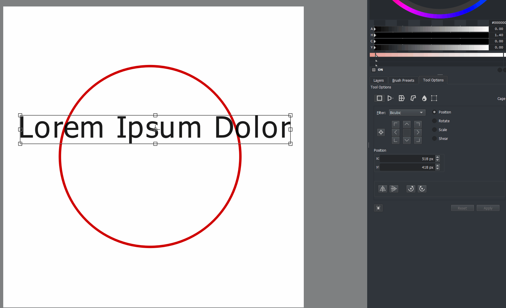Switch to the Brush Presets tab
Image resolution: width=506 pixels, height=308 pixels.
pos(403,80)
